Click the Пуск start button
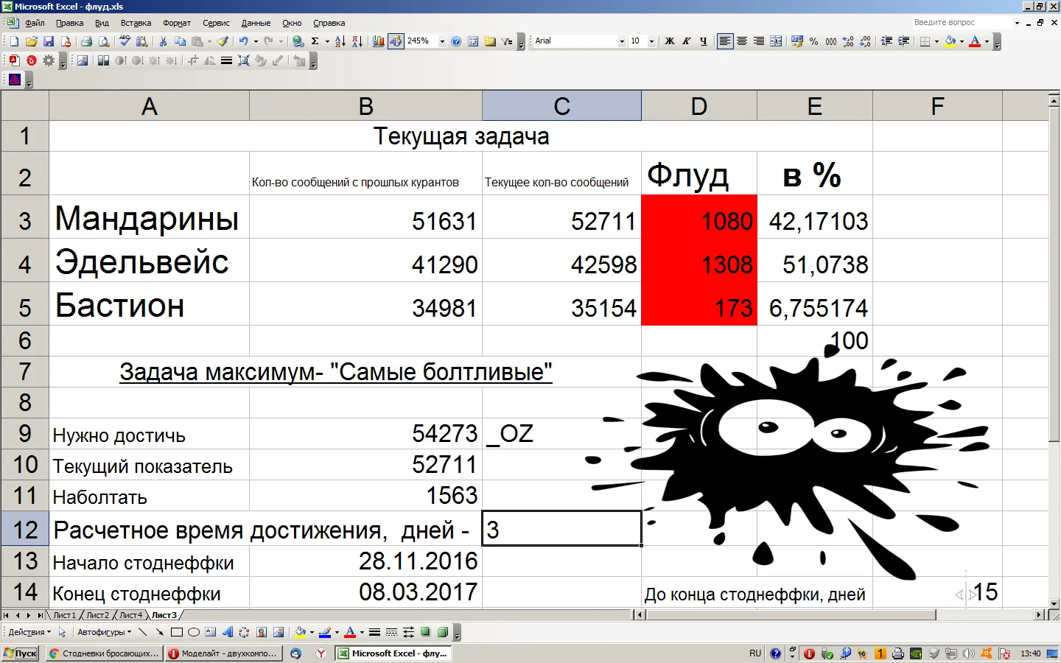 coord(20,653)
